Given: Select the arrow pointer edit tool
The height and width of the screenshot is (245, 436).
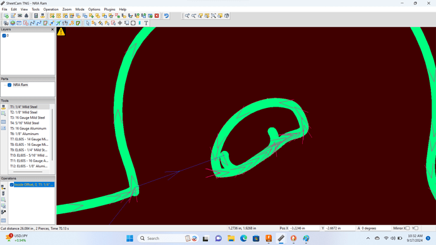Looking at the screenshot, I should tap(88, 23).
